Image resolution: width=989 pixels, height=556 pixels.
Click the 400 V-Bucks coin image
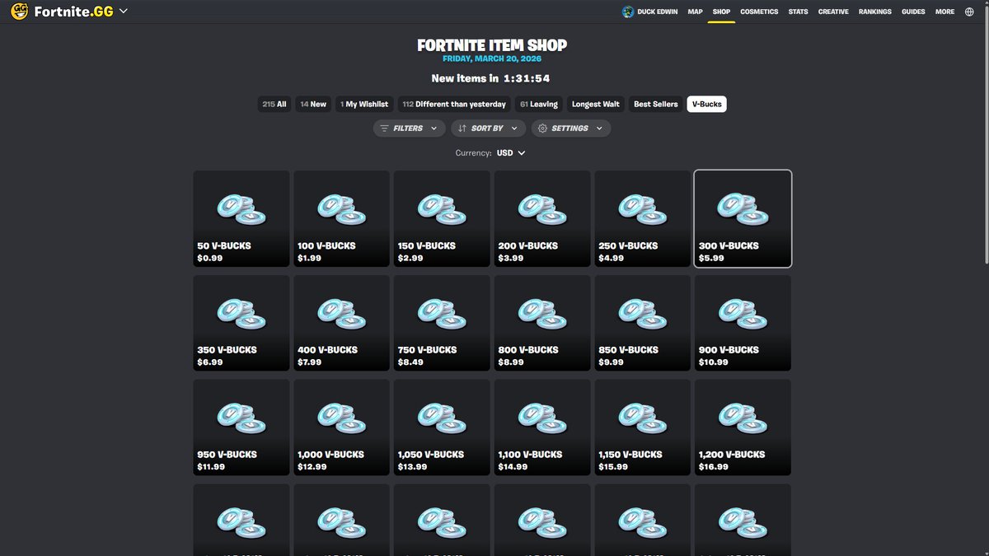pyautogui.click(x=342, y=313)
